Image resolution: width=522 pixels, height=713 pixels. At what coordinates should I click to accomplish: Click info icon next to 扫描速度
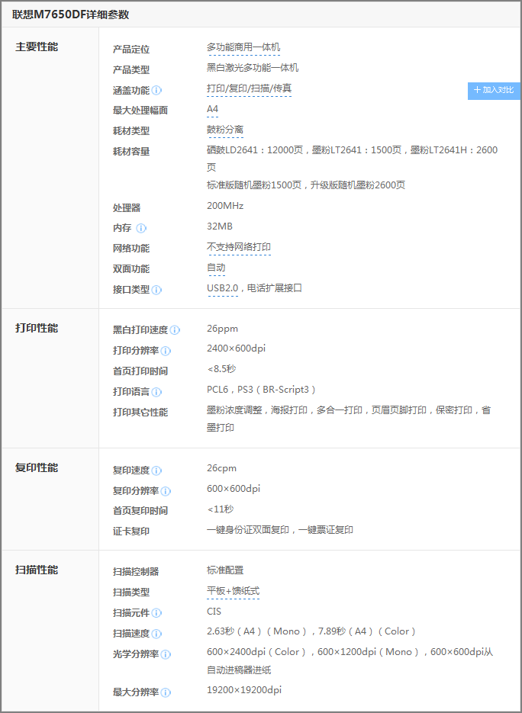point(156,634)
